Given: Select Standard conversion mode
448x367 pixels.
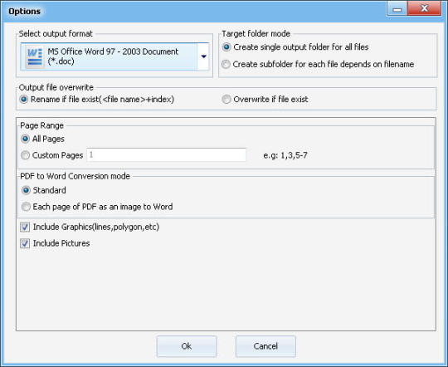Looking at the screenshot, I should point(26,190).
